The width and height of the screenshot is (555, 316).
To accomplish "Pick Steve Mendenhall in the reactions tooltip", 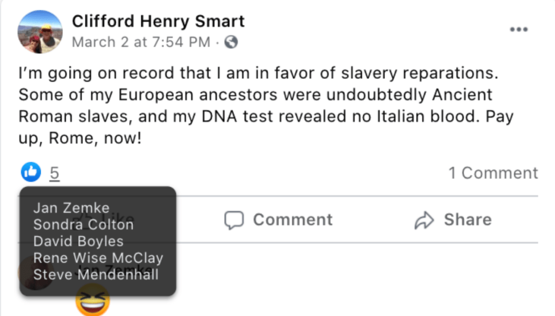I will click(x=96, y=274).
